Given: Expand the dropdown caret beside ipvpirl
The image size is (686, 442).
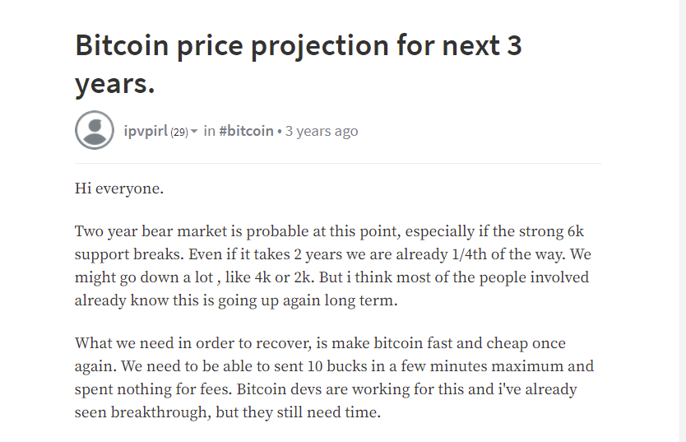Looking at the screenshot, I should (x=194, y=131).
